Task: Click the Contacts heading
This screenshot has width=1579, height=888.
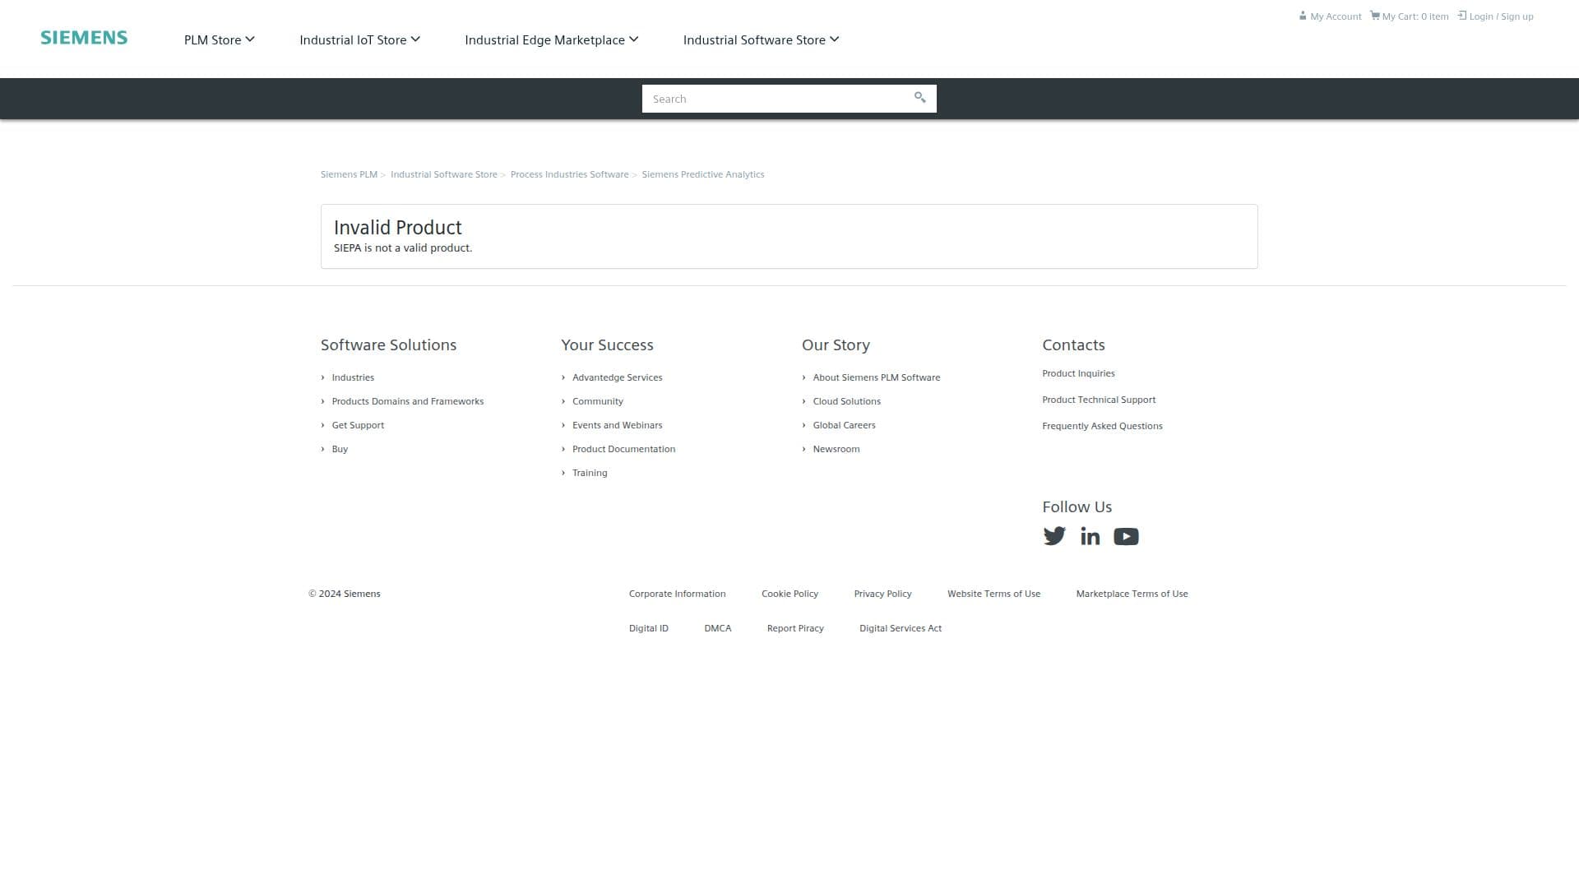Action: (x=1074, y=345)
